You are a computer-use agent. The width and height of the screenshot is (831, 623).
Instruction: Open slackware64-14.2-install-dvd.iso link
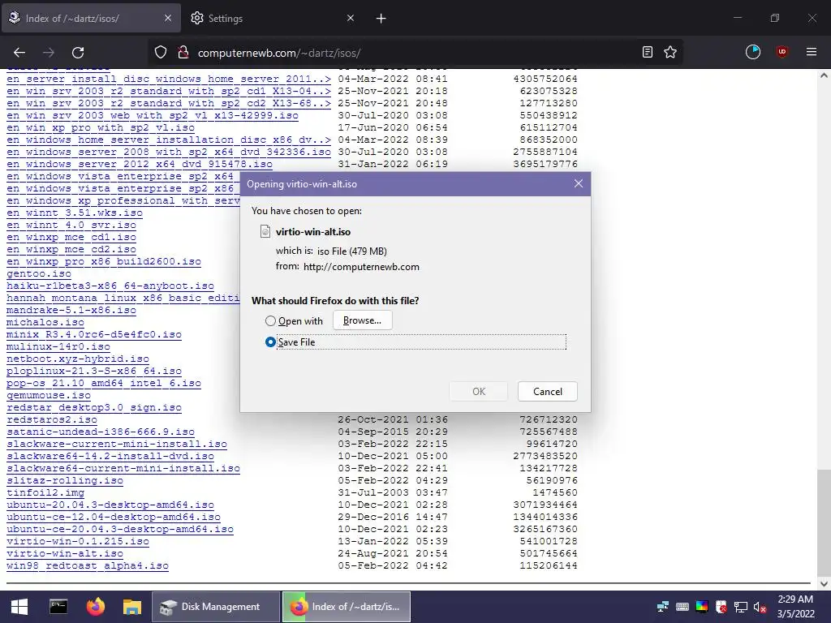point(110,457)
